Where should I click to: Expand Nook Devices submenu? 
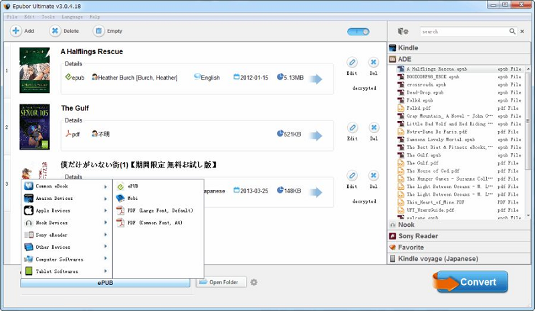click(x=66, y=223)
